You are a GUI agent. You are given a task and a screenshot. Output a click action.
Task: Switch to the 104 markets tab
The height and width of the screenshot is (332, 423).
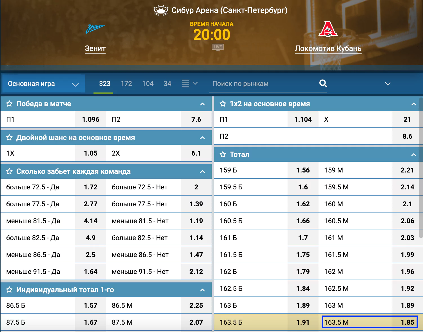(148, 84)
